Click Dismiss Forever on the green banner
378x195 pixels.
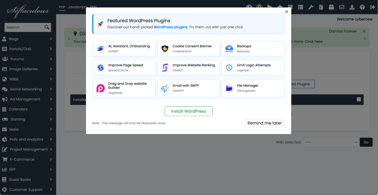tap(343, 31)
